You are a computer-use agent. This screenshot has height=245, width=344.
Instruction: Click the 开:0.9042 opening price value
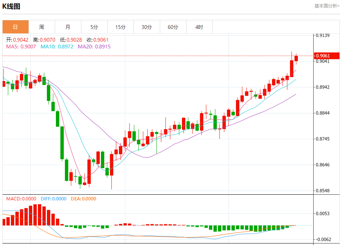17,40
